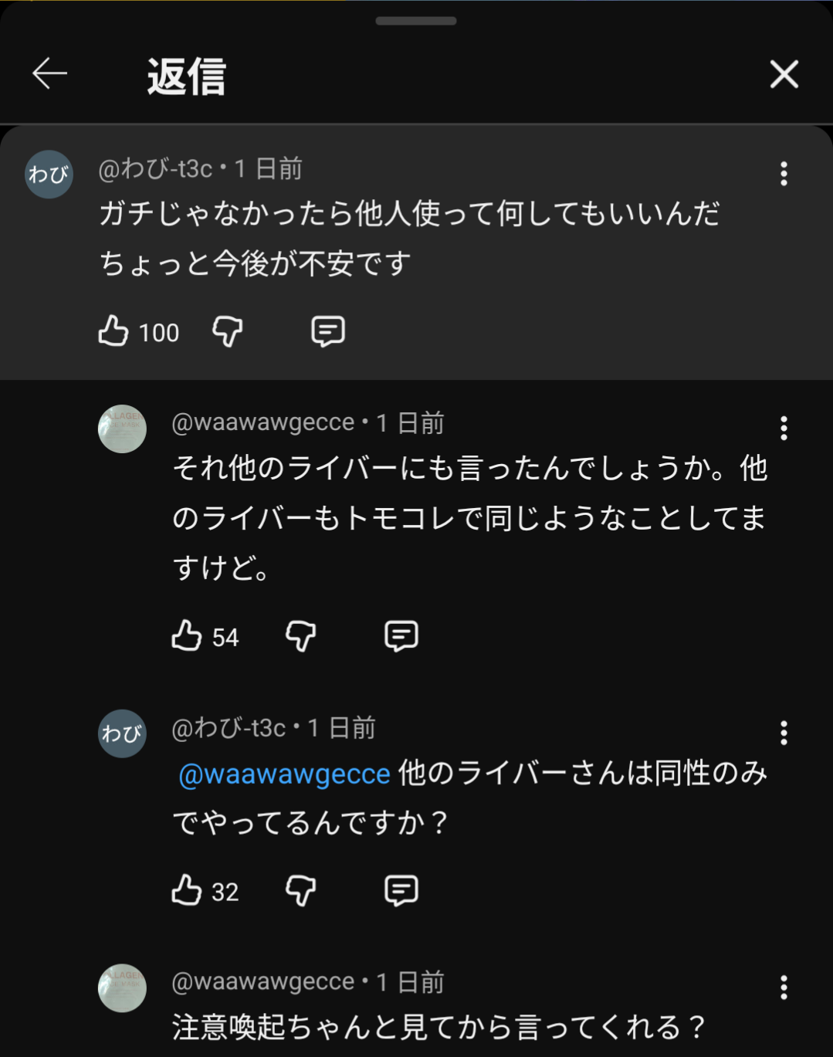833x1057 pixels.
Task: Like the reply with 32 likes
Action: [187, 890]
